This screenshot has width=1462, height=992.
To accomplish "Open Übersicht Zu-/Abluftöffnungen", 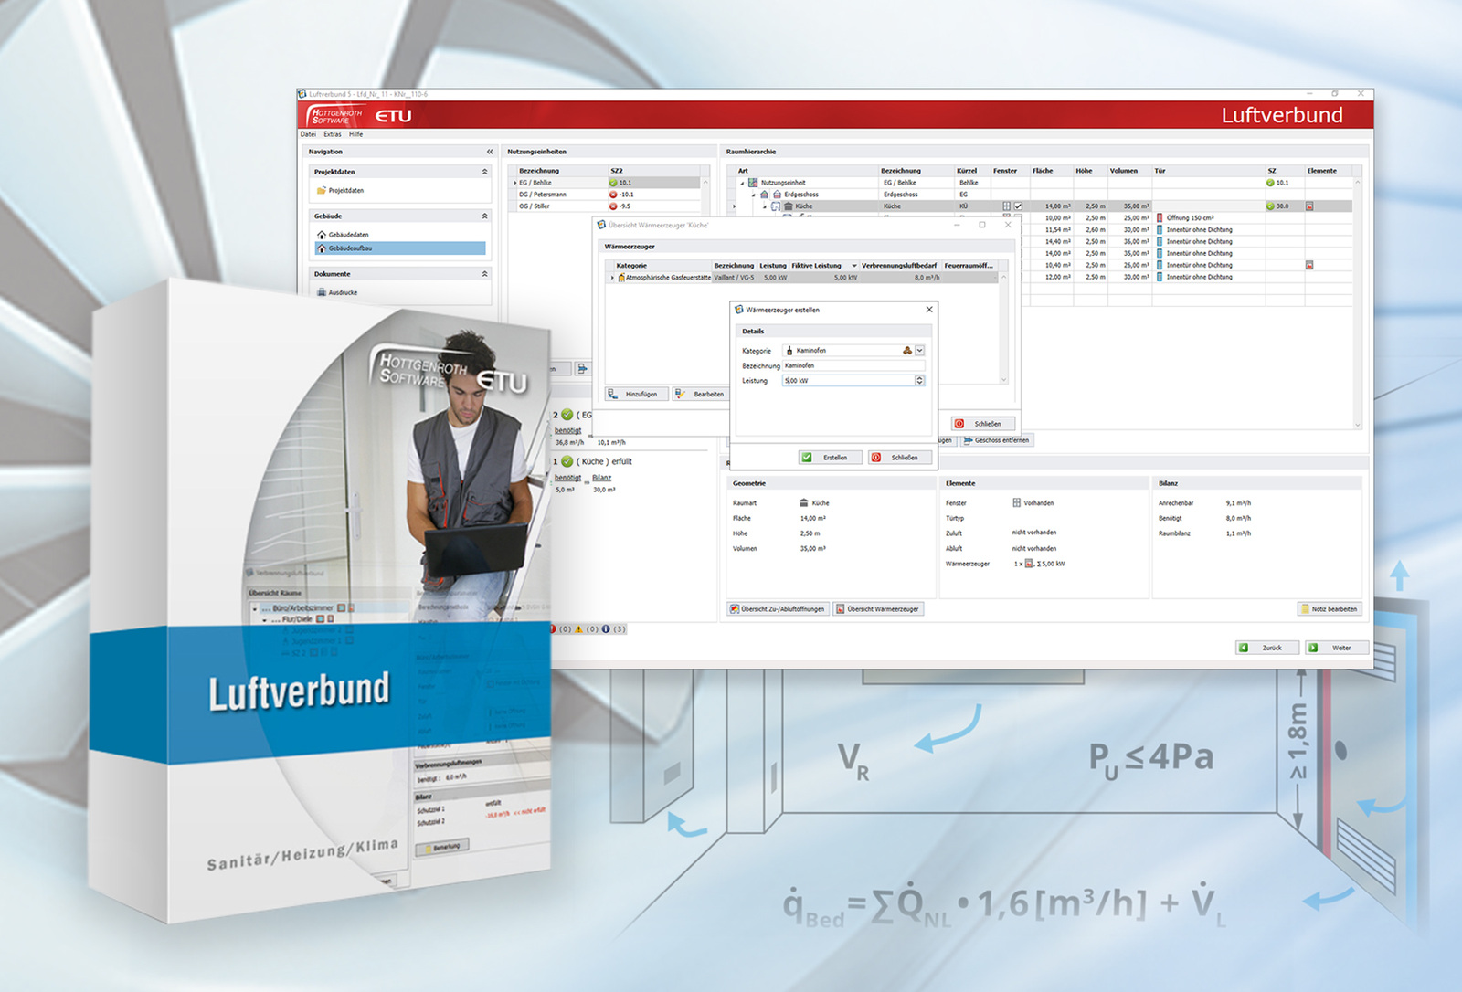I will [777, 609].
